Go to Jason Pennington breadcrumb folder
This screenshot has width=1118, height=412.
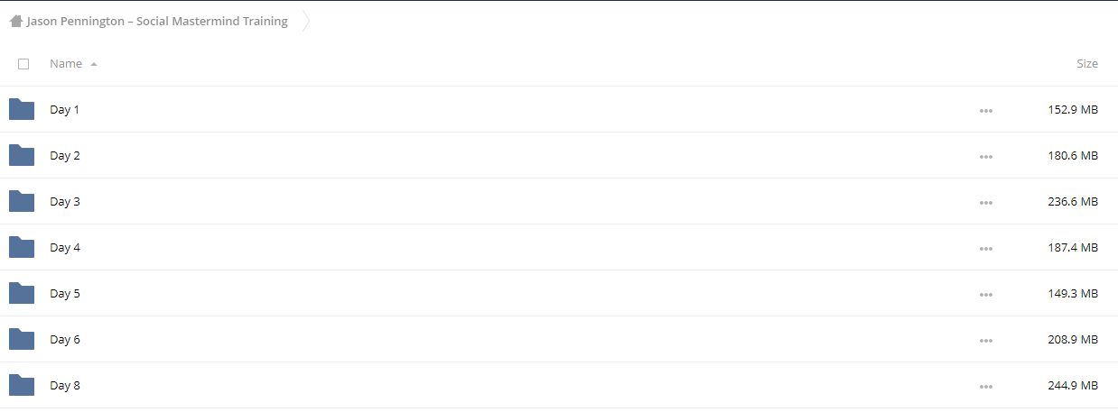point(157,22)
